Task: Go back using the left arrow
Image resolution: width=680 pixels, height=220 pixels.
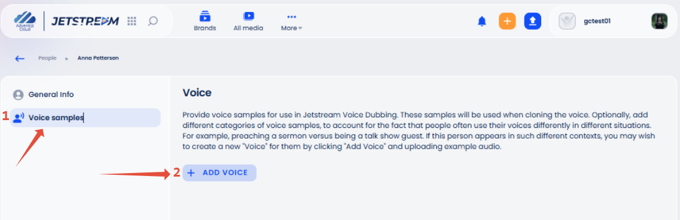Action: [20, 58]
